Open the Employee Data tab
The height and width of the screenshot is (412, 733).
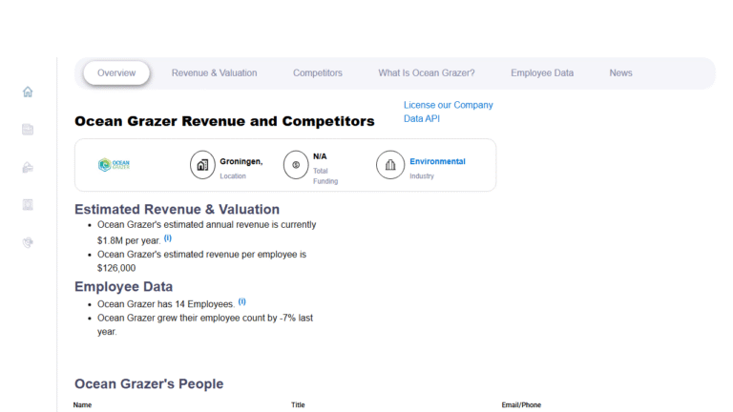tap(542, 73)
